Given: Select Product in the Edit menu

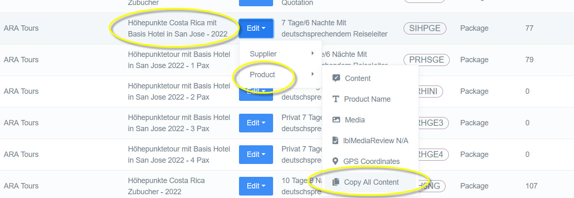Looking at the screenshot, I should click(x=262, y=75).
